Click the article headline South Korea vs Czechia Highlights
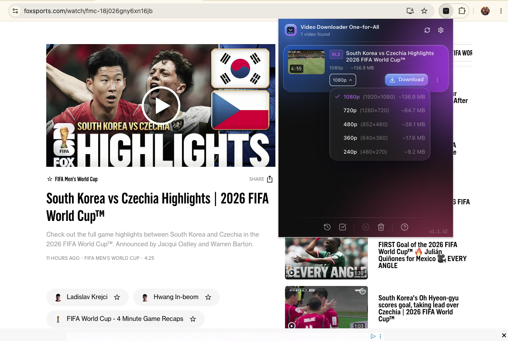508x341 pixels. click(158, 207)
